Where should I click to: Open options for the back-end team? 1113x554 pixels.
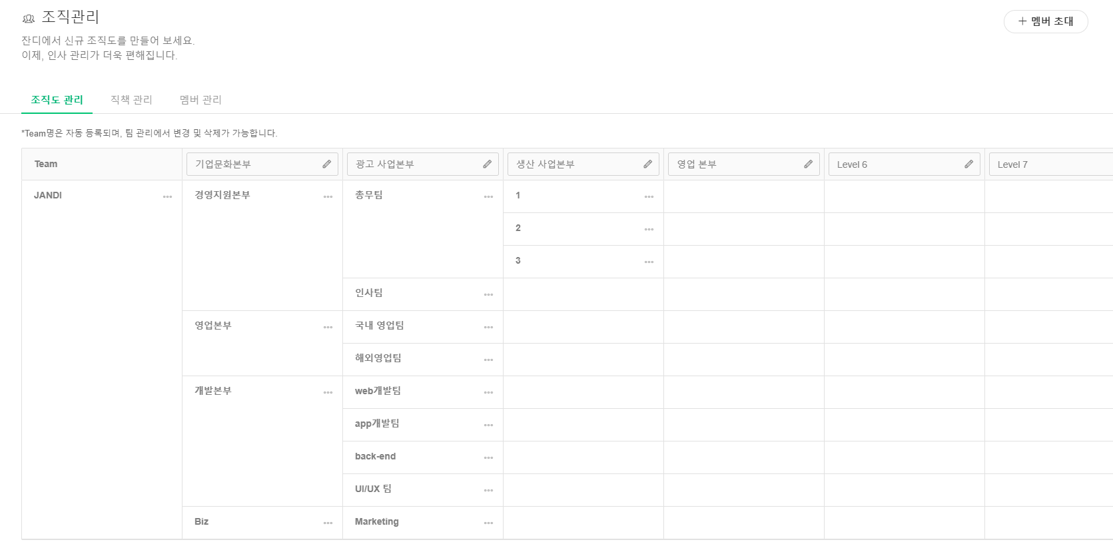[488, 457]
